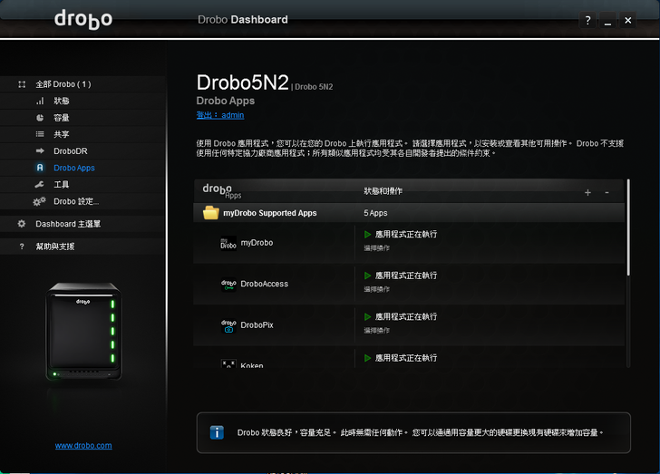This screenshot has height=474, width=660.
Task: Open 幫助與支援 help and support
Action: (55, 247)
